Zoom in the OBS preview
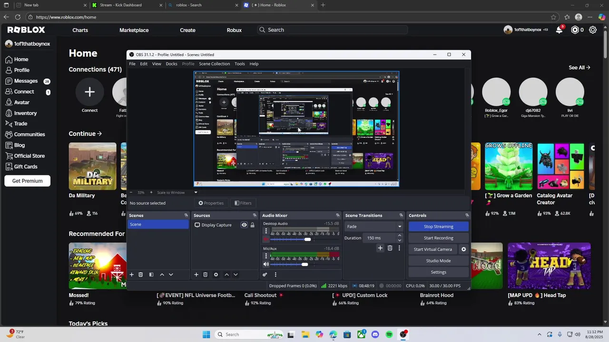This screenshot has width=609, height=342. click(x=151, y=192)
